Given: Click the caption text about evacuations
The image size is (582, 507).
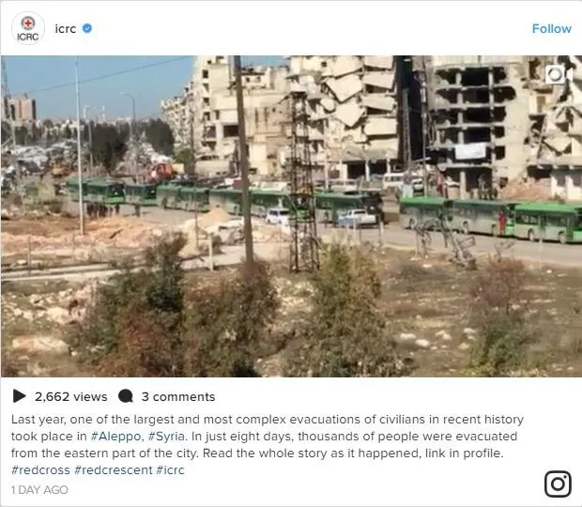Looking at the screenshot, I should coord(268,436).
